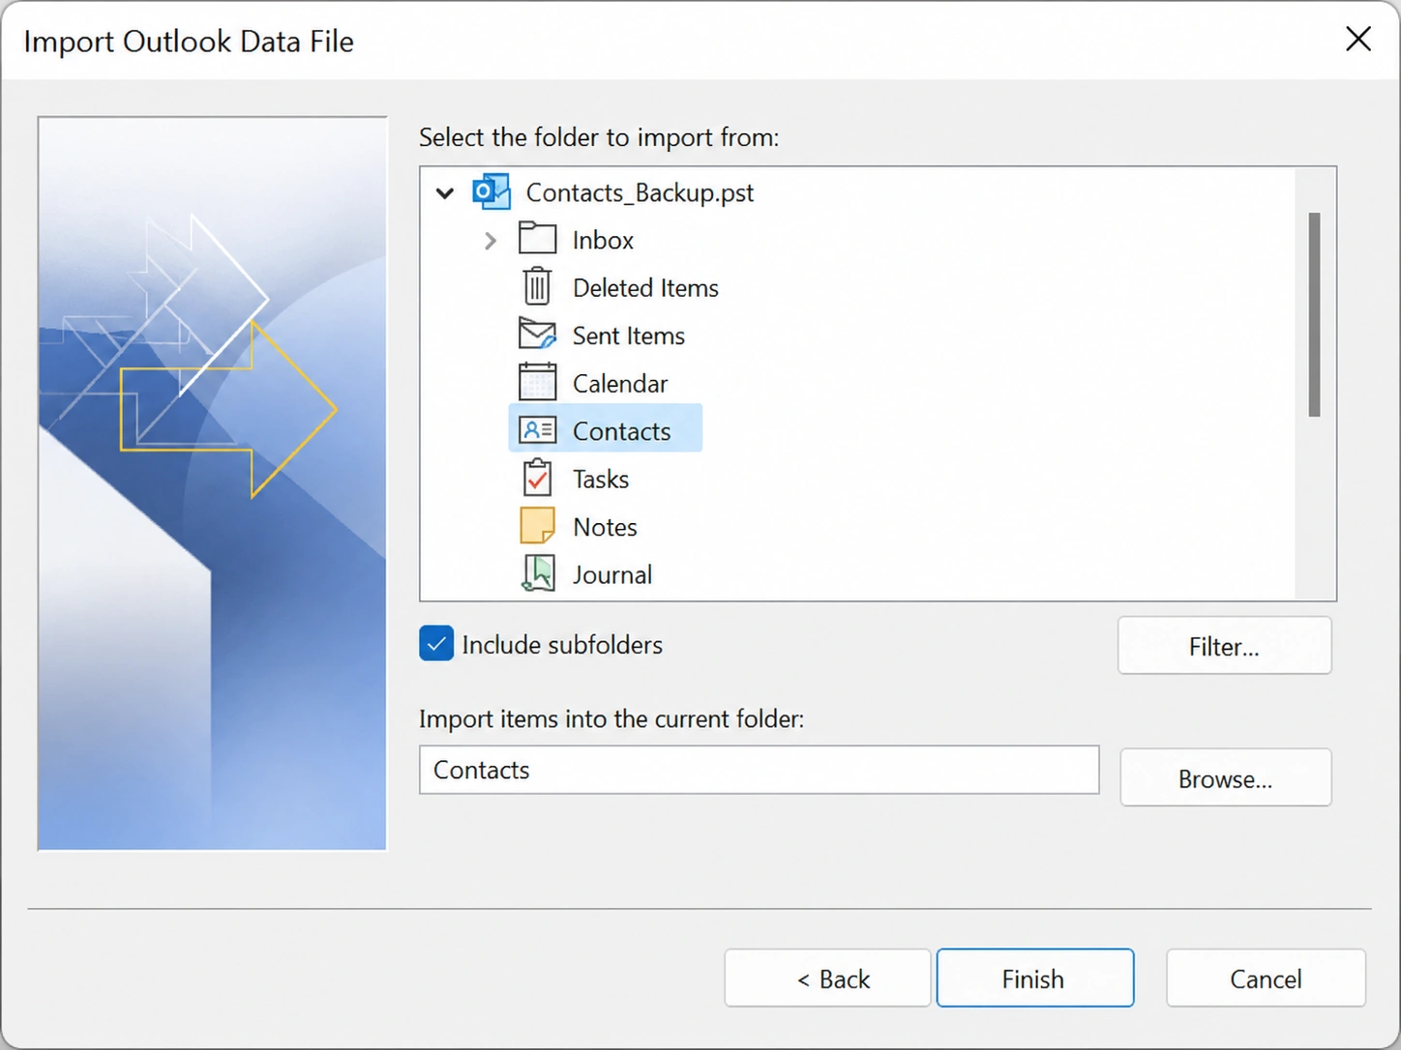This screenshot has height=1050, width=1401.
Task: Click the Journal book icon
Action: coord(538,573)
